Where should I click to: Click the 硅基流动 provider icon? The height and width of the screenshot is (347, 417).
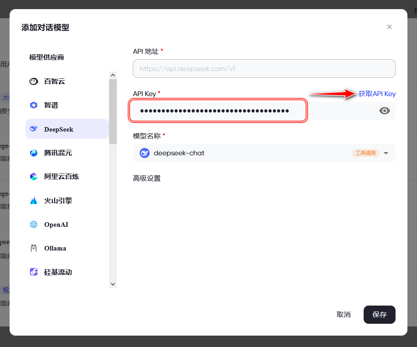pyautogui.click(x=33, y=272)
